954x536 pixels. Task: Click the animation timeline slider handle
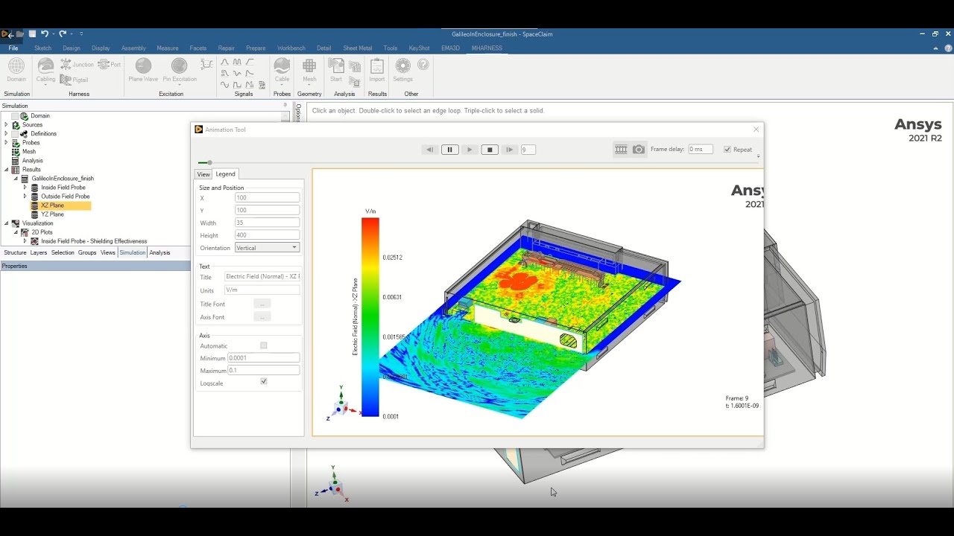pyautogui.click(x=209, y=162)
